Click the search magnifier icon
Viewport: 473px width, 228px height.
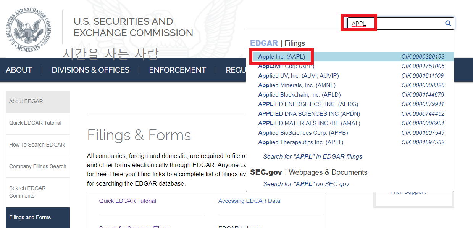[x=448, y=24]
